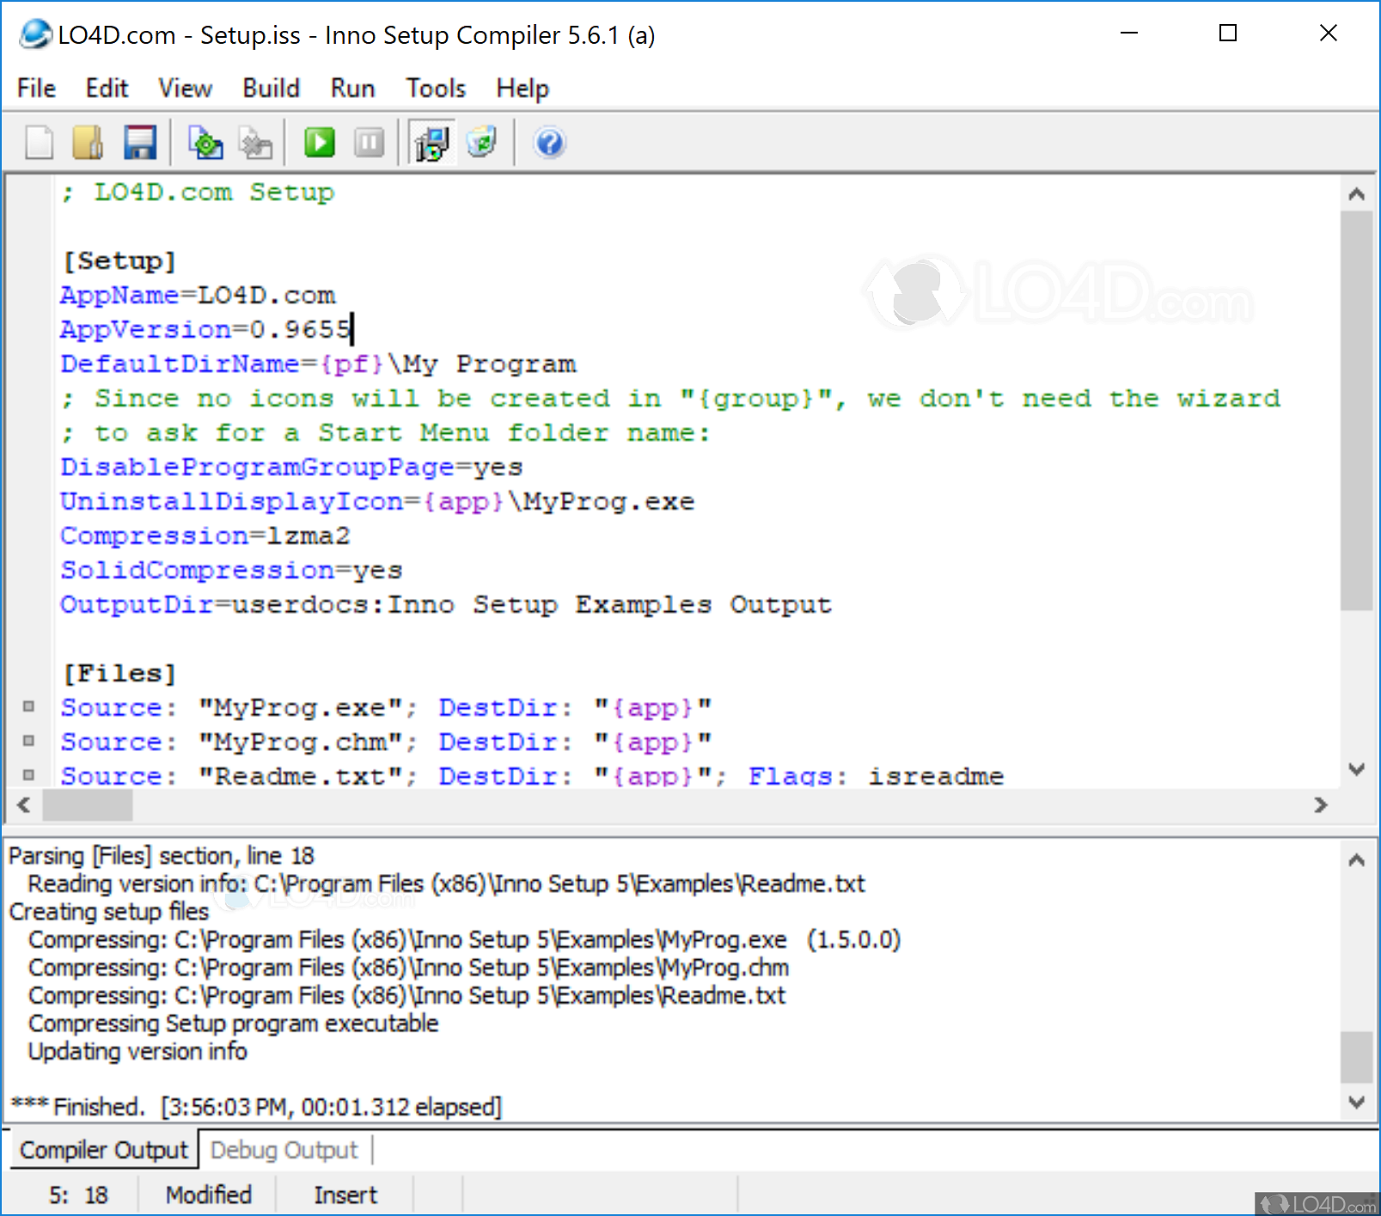Open the Edit menu
This screenshot has height=1216, width=1381.
107,89
